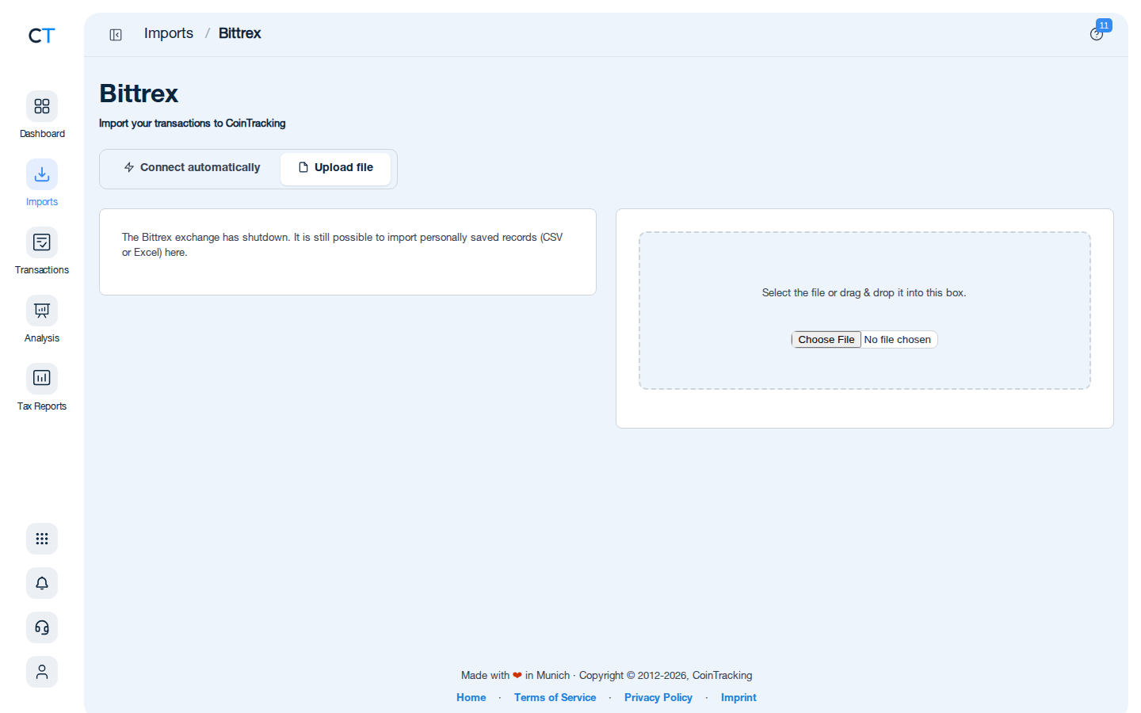Open the help icon with badge 11
1141x713 pixels.
click(x=1097, y=33)
